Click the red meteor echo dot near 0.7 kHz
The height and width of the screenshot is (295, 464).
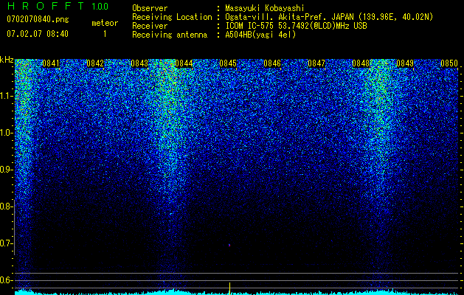tap(229, 245)
